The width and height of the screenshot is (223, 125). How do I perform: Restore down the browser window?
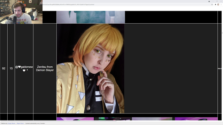click(217, 1)
